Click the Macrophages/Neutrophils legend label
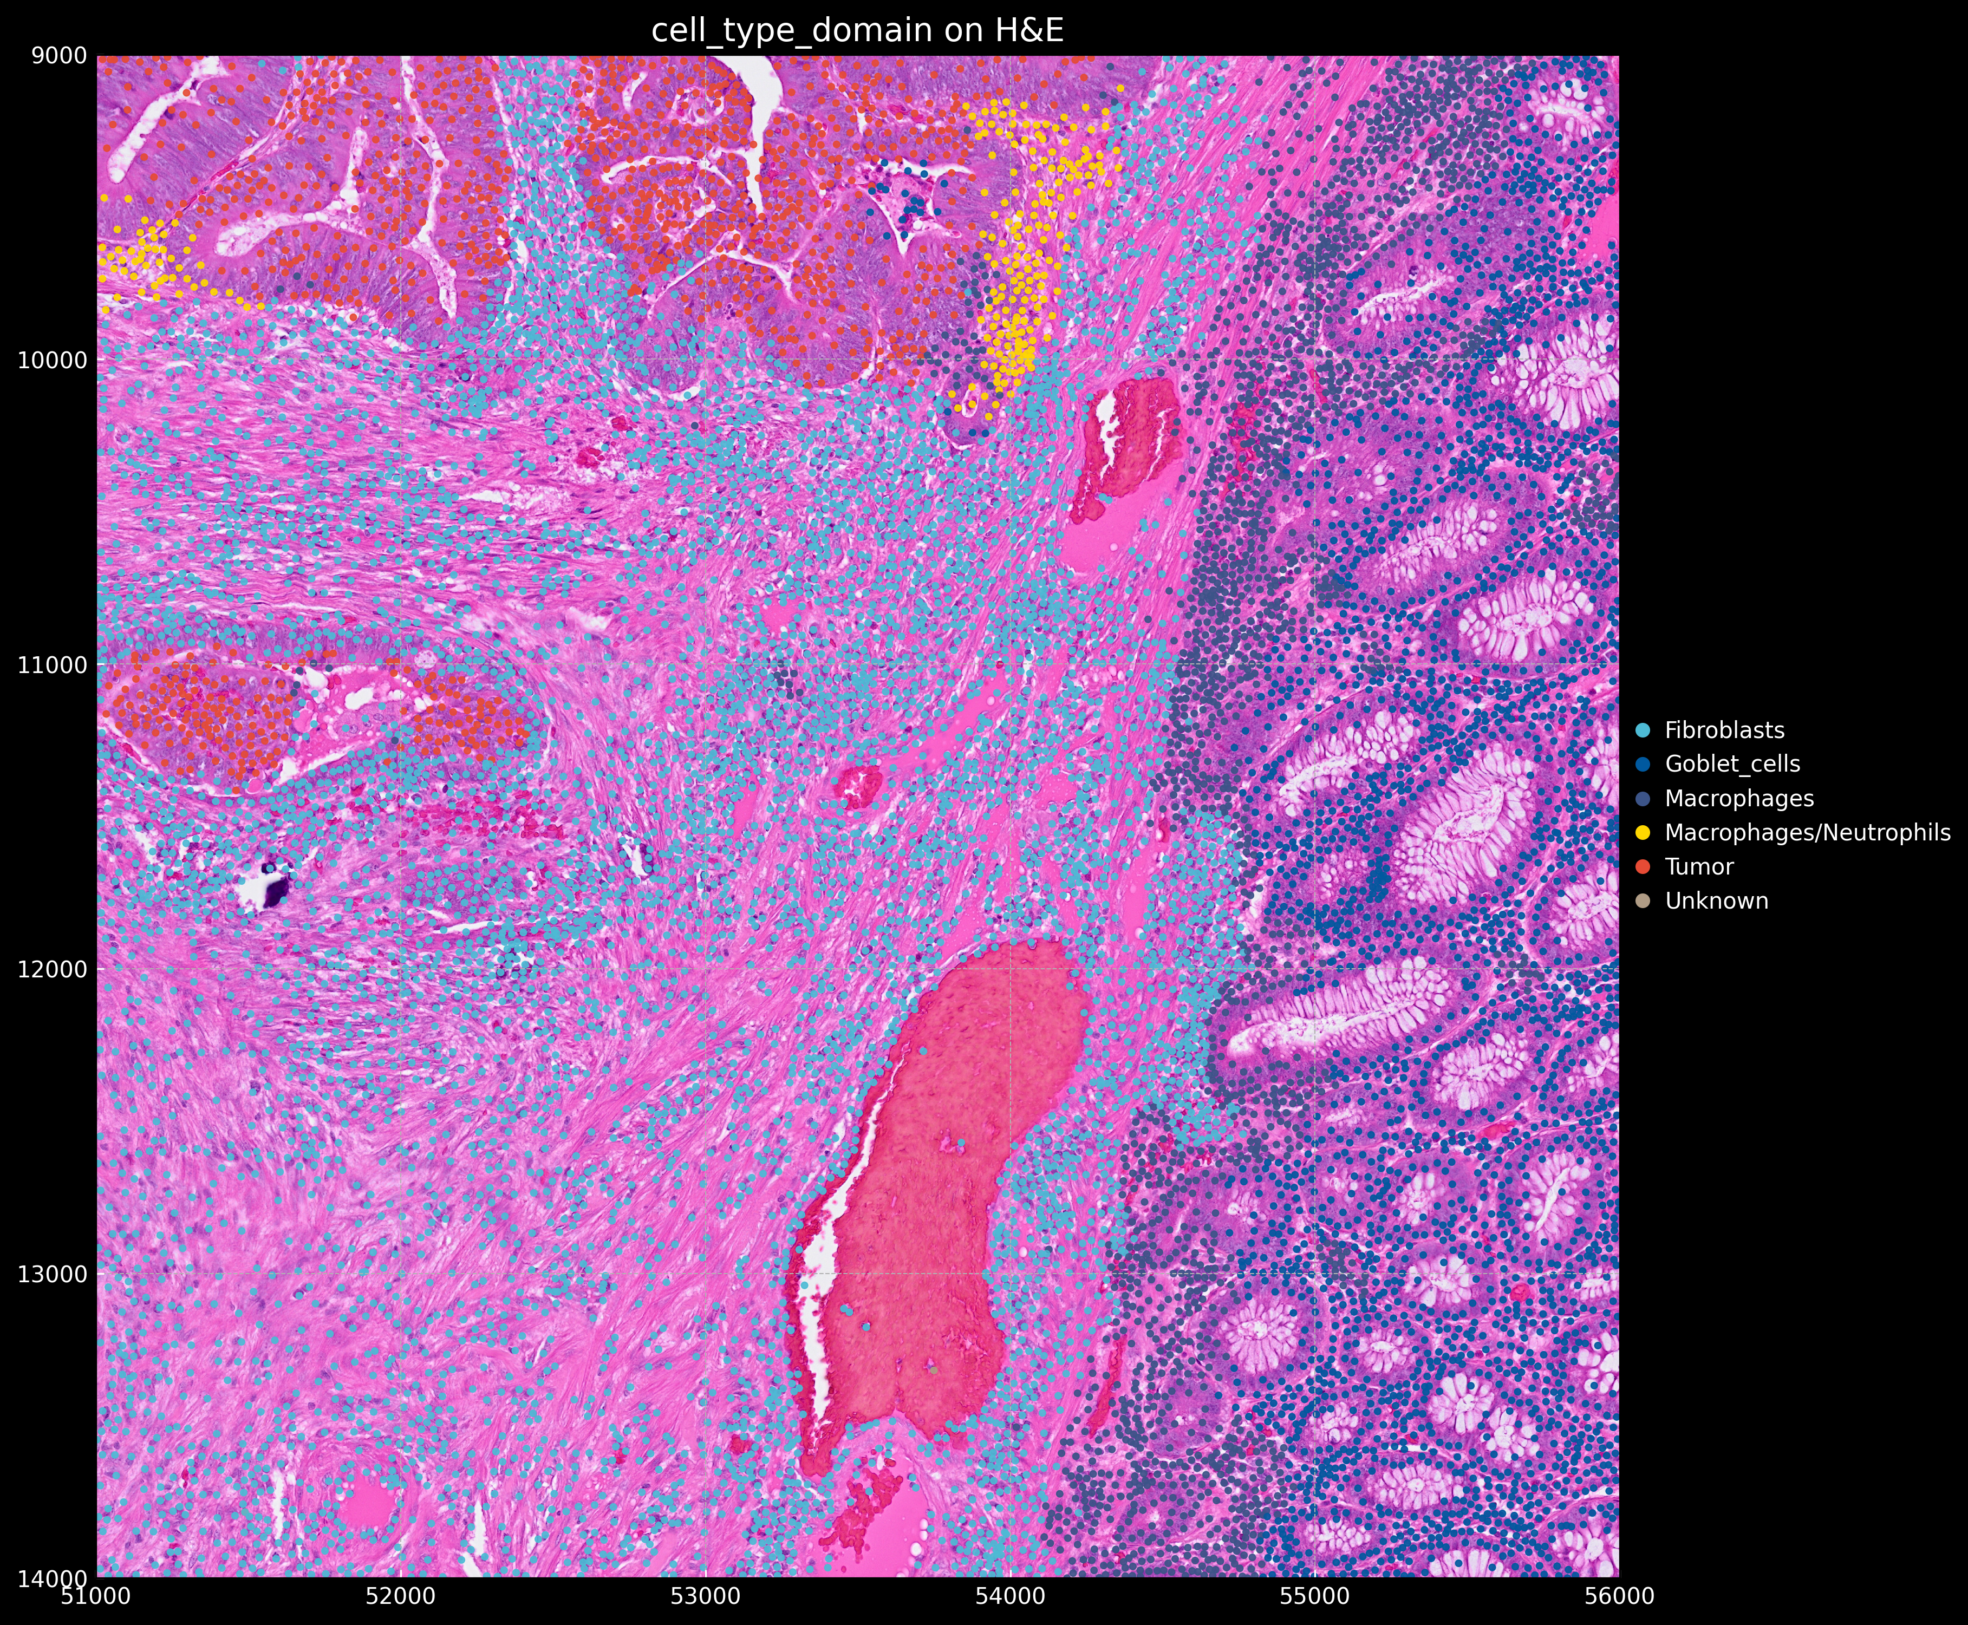This screenshot has height=1625, width=1968. point(1807,832)
